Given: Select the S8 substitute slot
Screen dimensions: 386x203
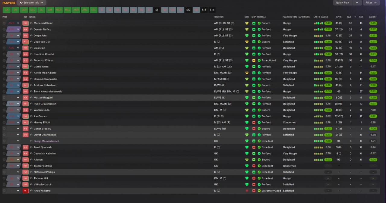Looking at the screenshot, I should coord(157,10).
